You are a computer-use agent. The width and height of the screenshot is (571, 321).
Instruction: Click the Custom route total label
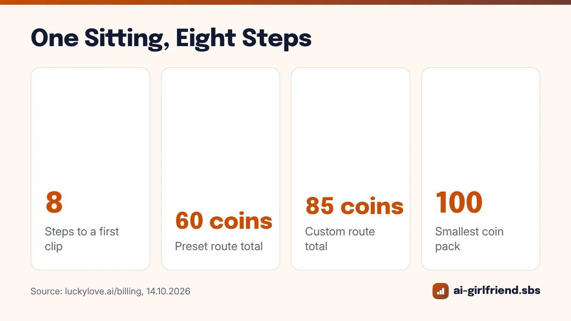[340, 239]
